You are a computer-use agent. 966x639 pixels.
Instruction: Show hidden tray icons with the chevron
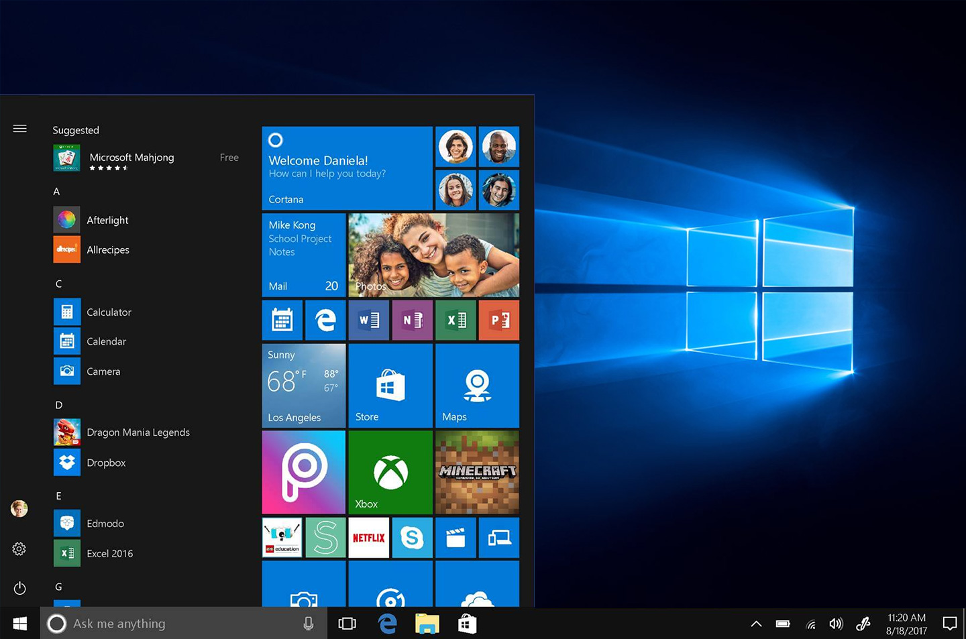pos(756,624)
